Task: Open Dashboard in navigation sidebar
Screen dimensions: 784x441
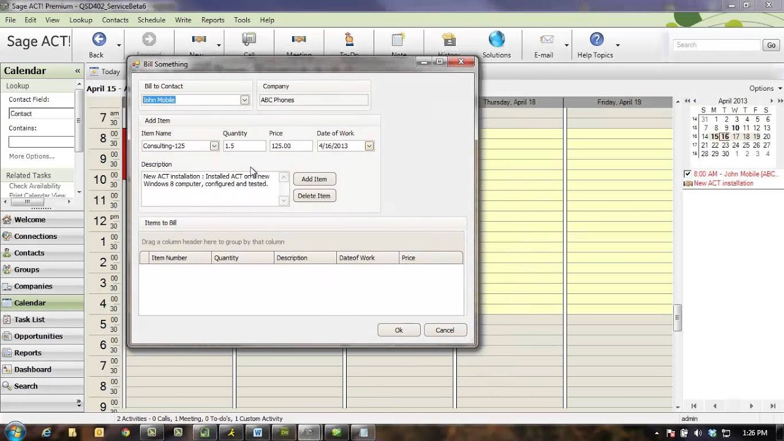Action: click(42, 369)
